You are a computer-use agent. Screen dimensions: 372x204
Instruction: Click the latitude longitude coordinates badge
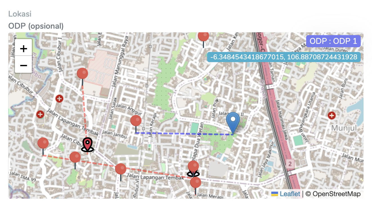(x=284, y=57)
